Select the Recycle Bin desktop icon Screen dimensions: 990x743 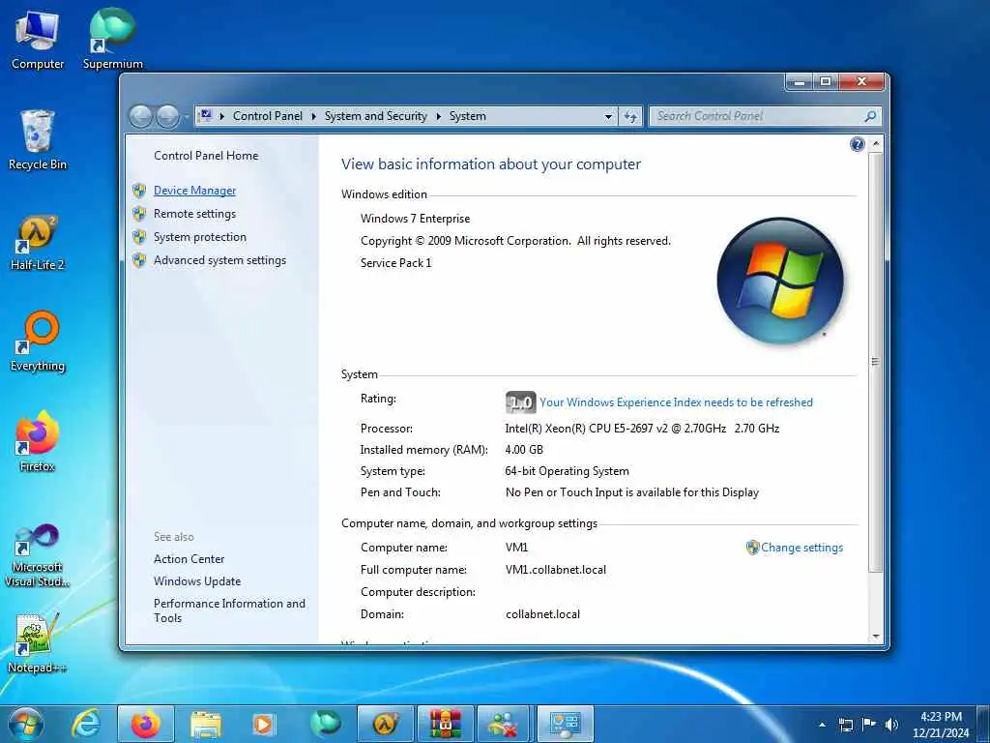(38, 140)
